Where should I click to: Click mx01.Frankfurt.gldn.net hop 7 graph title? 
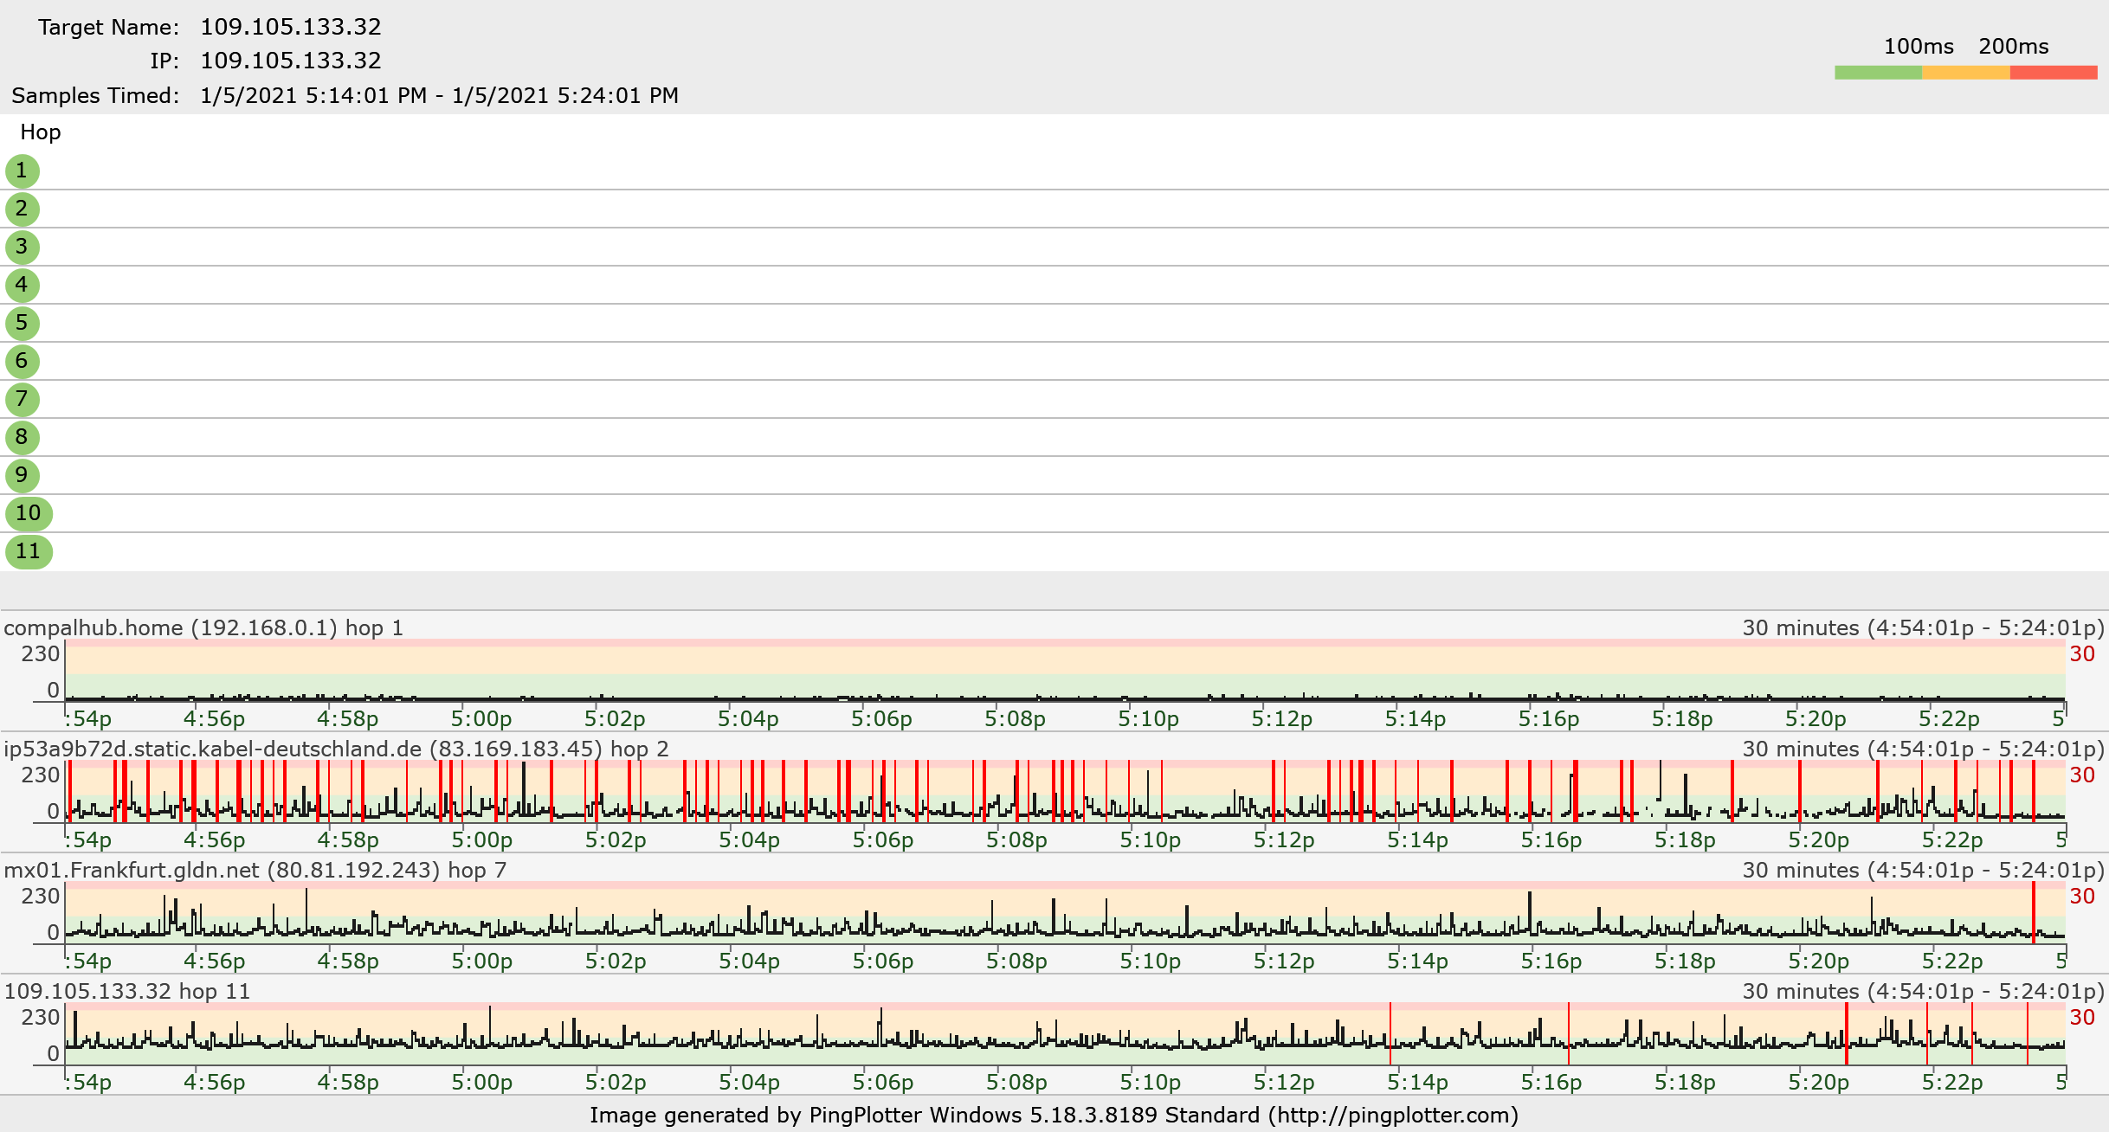click(255, 870)
